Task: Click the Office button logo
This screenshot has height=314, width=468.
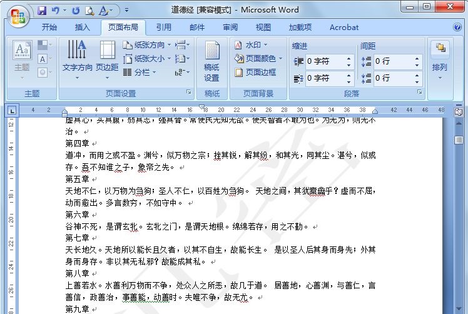Action: click(x=18, y=15)
